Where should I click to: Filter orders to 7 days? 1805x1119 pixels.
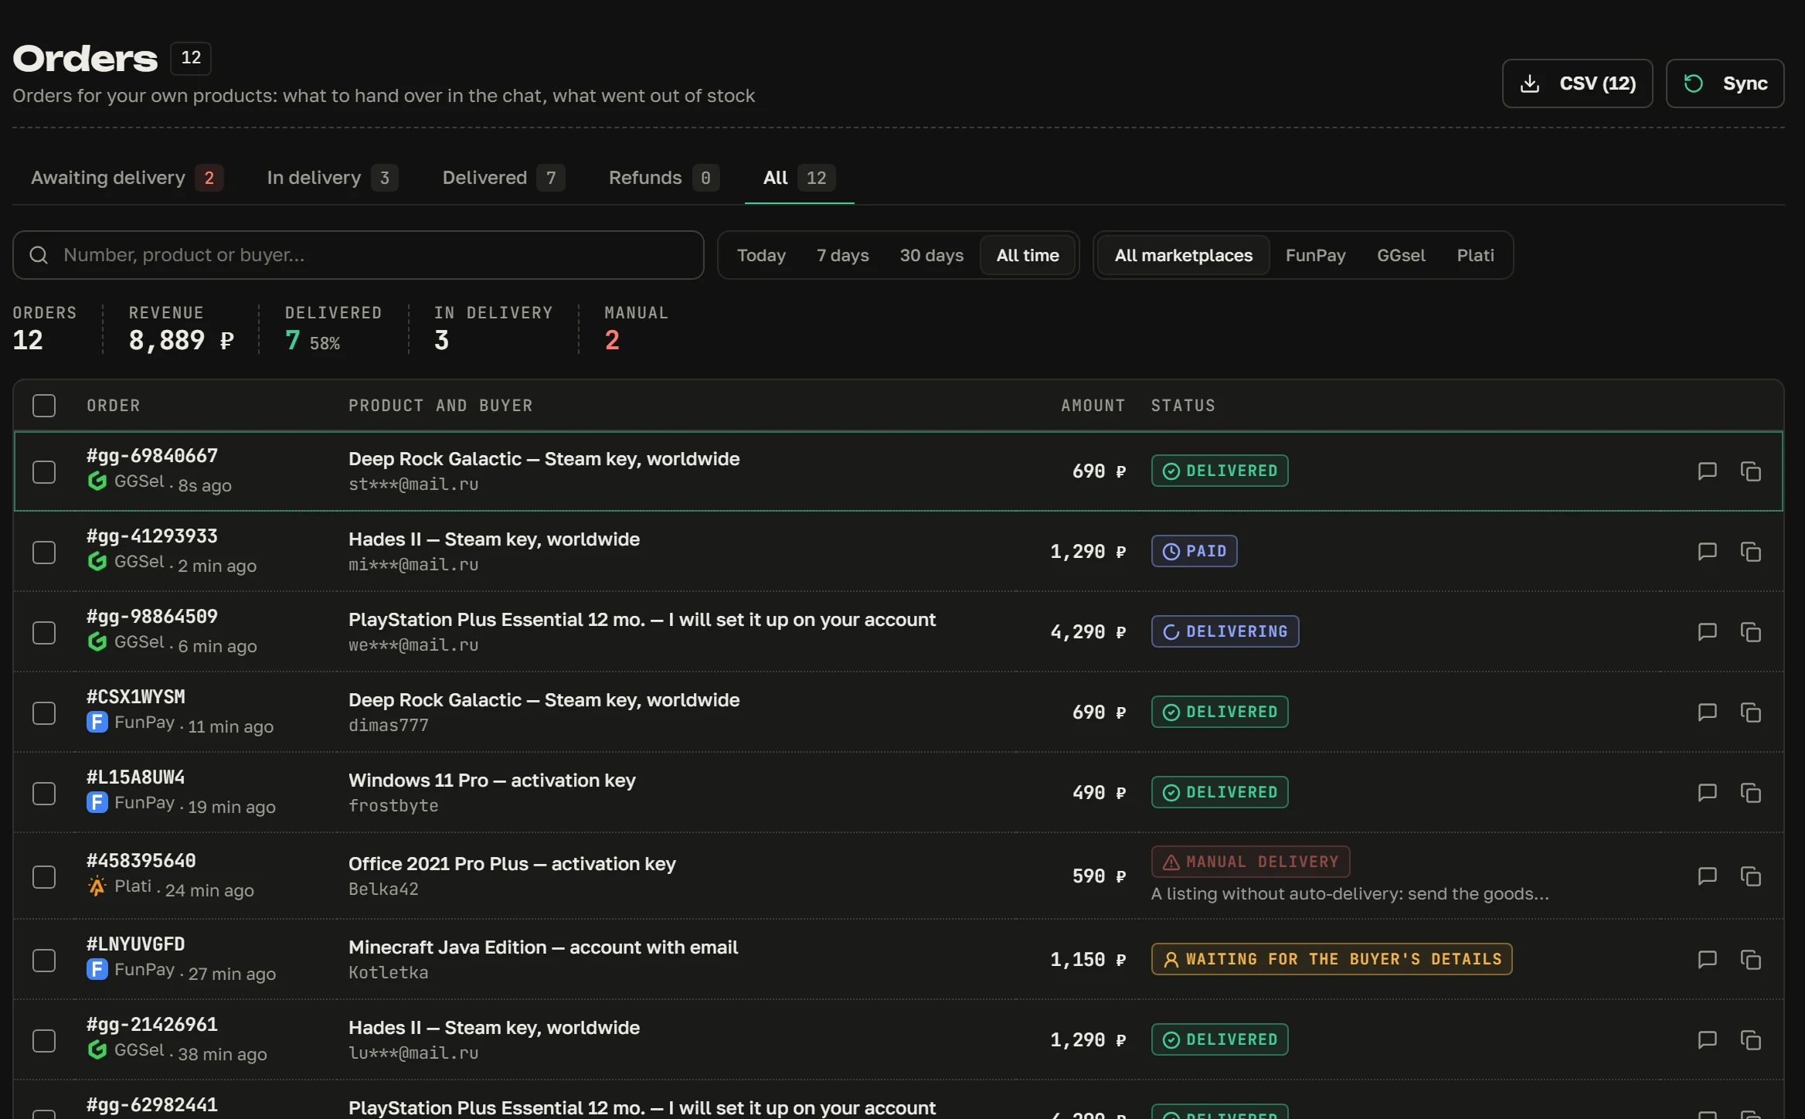click(x=842, y=255)
